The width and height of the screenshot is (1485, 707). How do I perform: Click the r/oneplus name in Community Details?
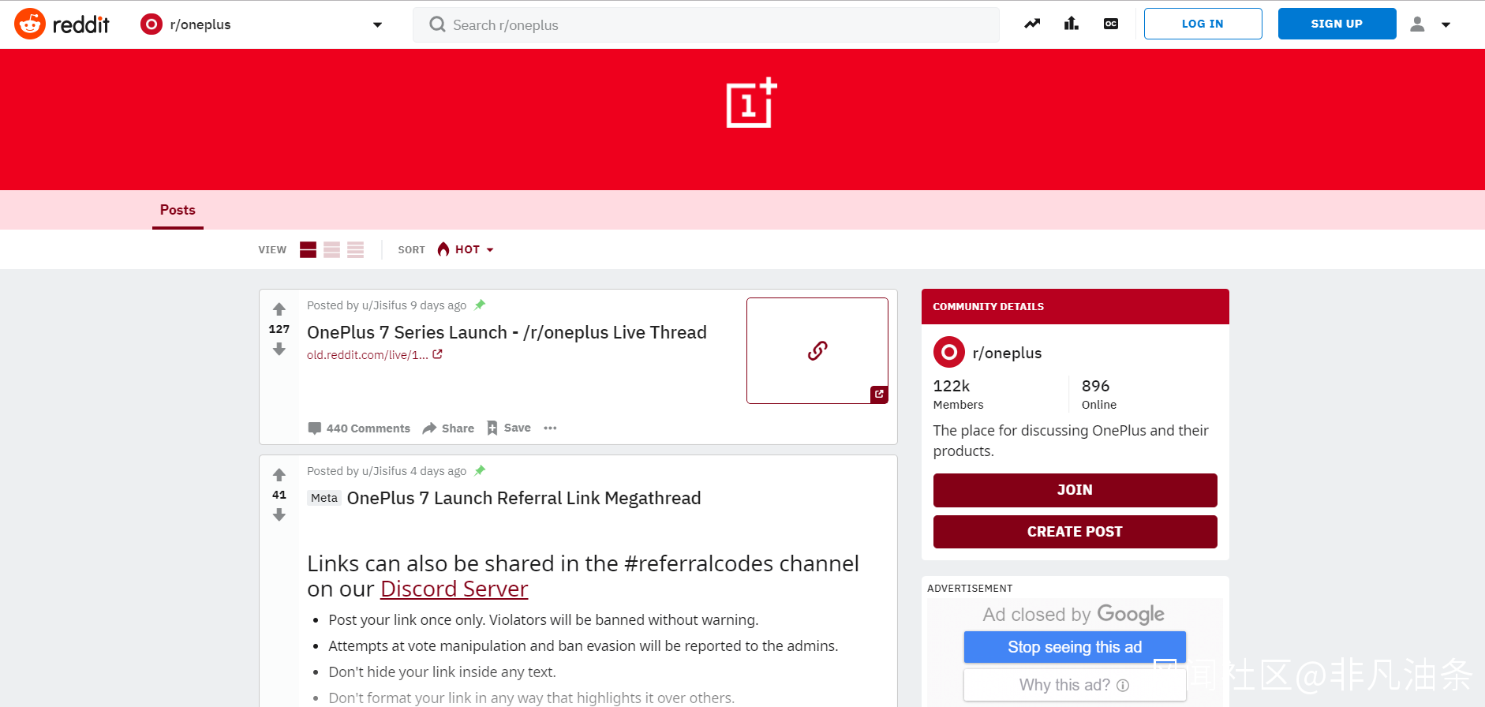click(1007, 353)
